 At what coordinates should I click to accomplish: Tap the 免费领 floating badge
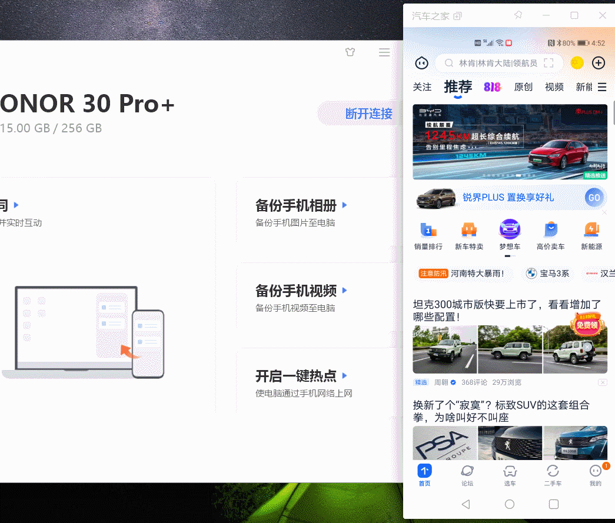click(587, 324)
